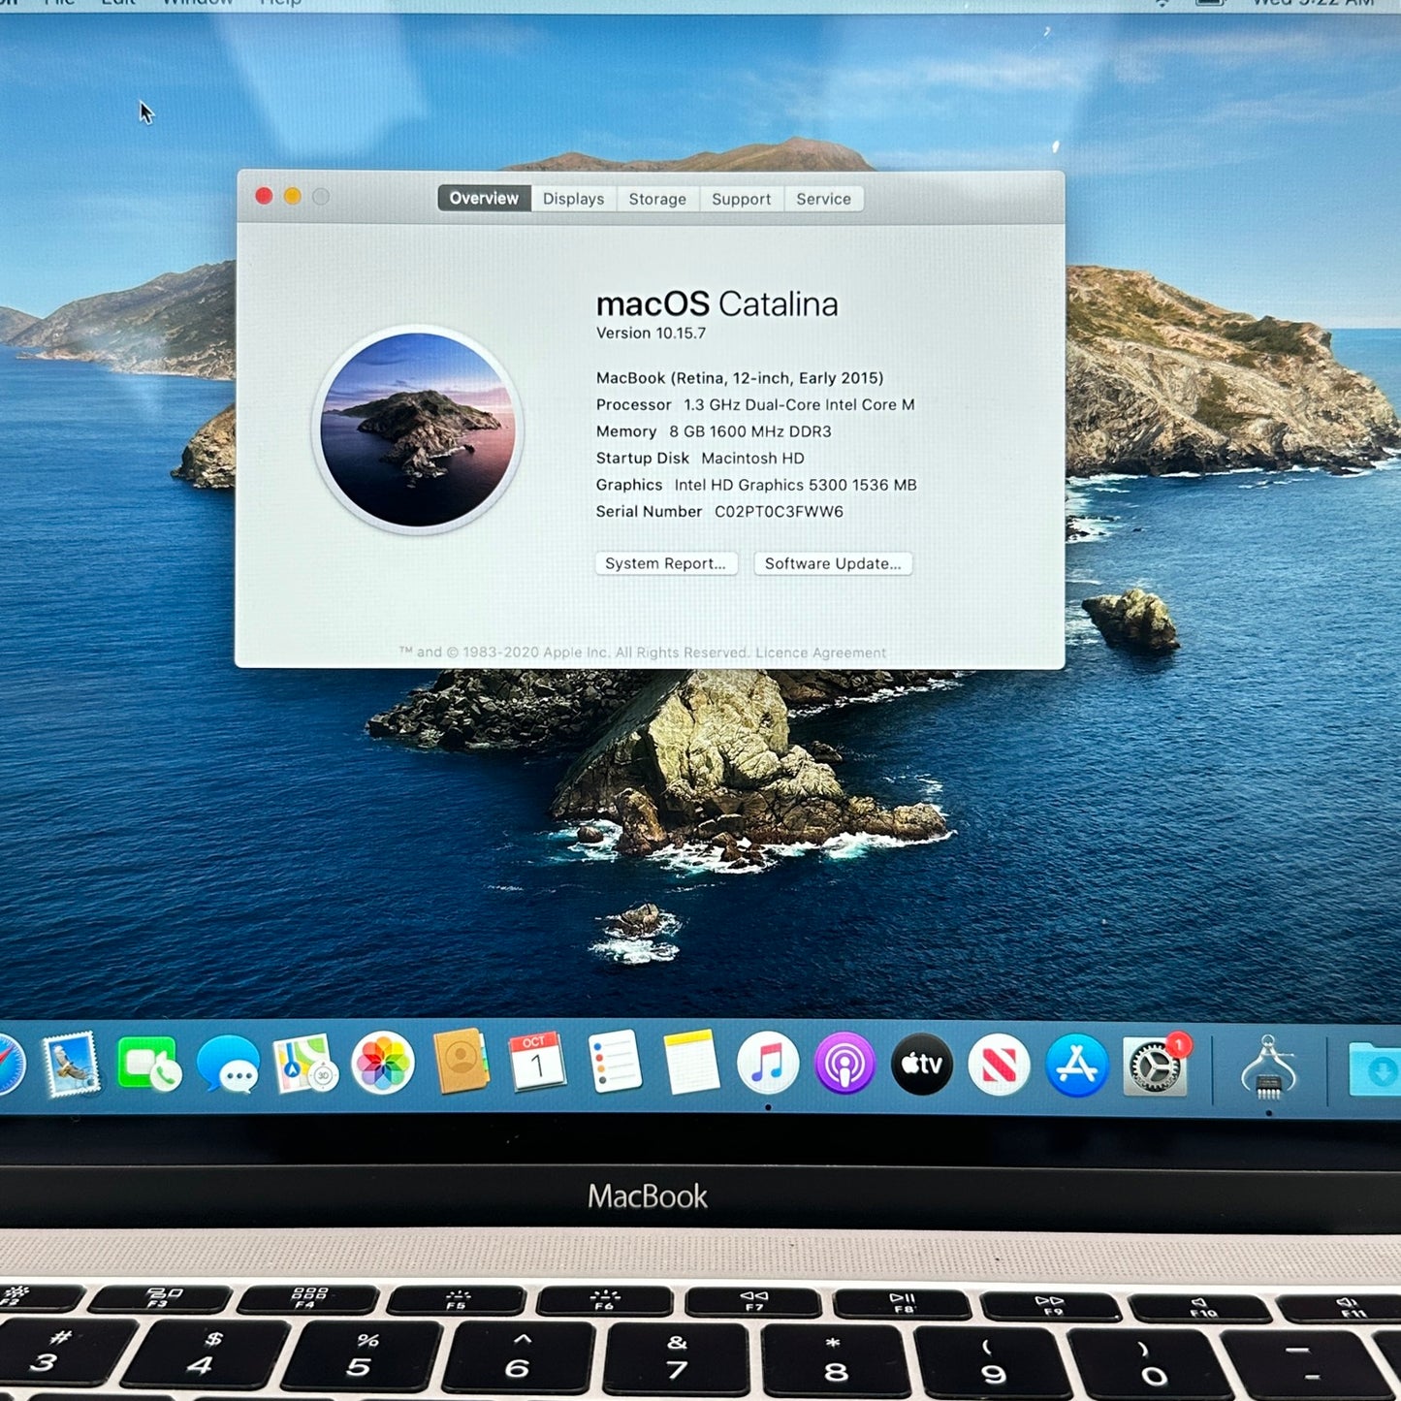Launch Music from the dock

click(768, 1064)
